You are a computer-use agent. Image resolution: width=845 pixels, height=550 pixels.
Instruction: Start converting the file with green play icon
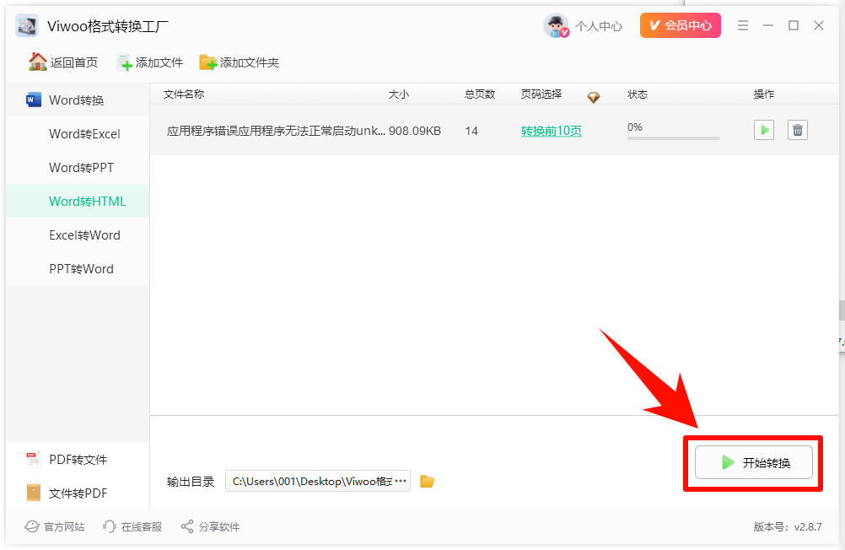764,130
